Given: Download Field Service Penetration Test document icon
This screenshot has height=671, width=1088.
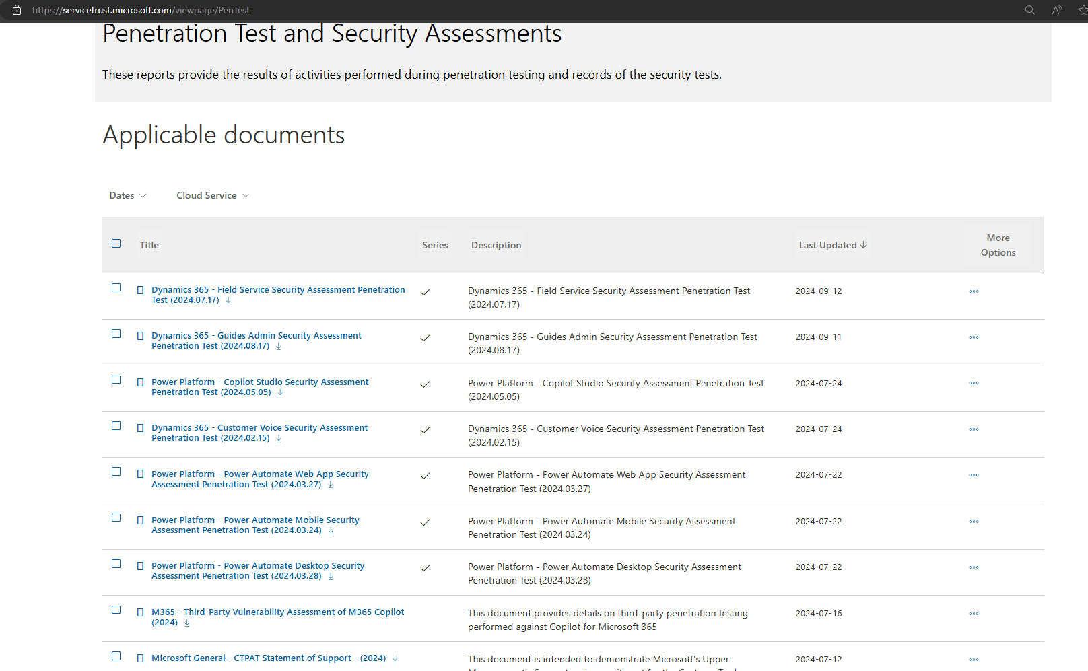Looking at the screenshot, I should pyautogui.click(x=228, y=301).
